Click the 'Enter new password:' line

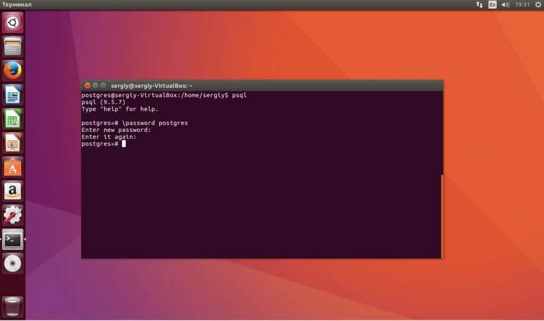pos(116,130)
